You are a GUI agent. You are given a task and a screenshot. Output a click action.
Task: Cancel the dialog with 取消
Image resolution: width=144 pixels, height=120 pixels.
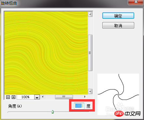coord(118,25)
